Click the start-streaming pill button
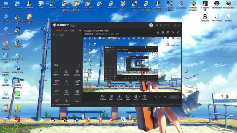This screenshot has height=133, width=237. pos(174,97)
